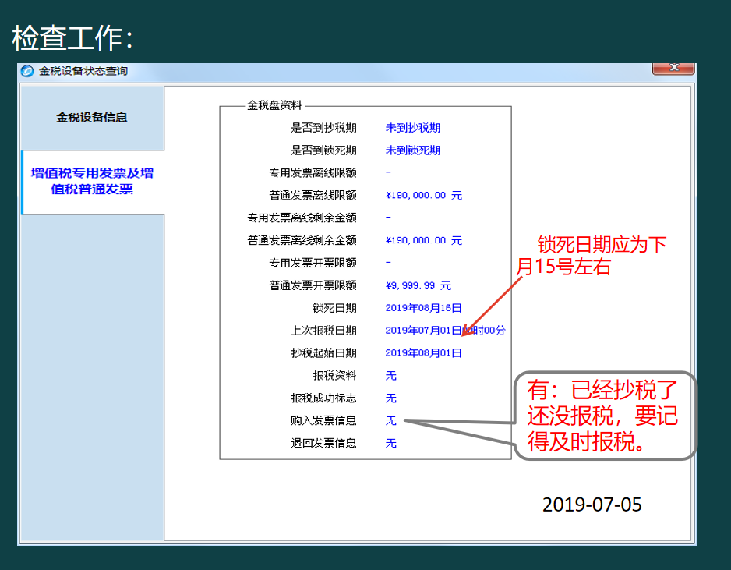The width and height of the screenshot is (731, 570).
Task: Click the 普通发票离线限额 label
Action: coord(313,195)
